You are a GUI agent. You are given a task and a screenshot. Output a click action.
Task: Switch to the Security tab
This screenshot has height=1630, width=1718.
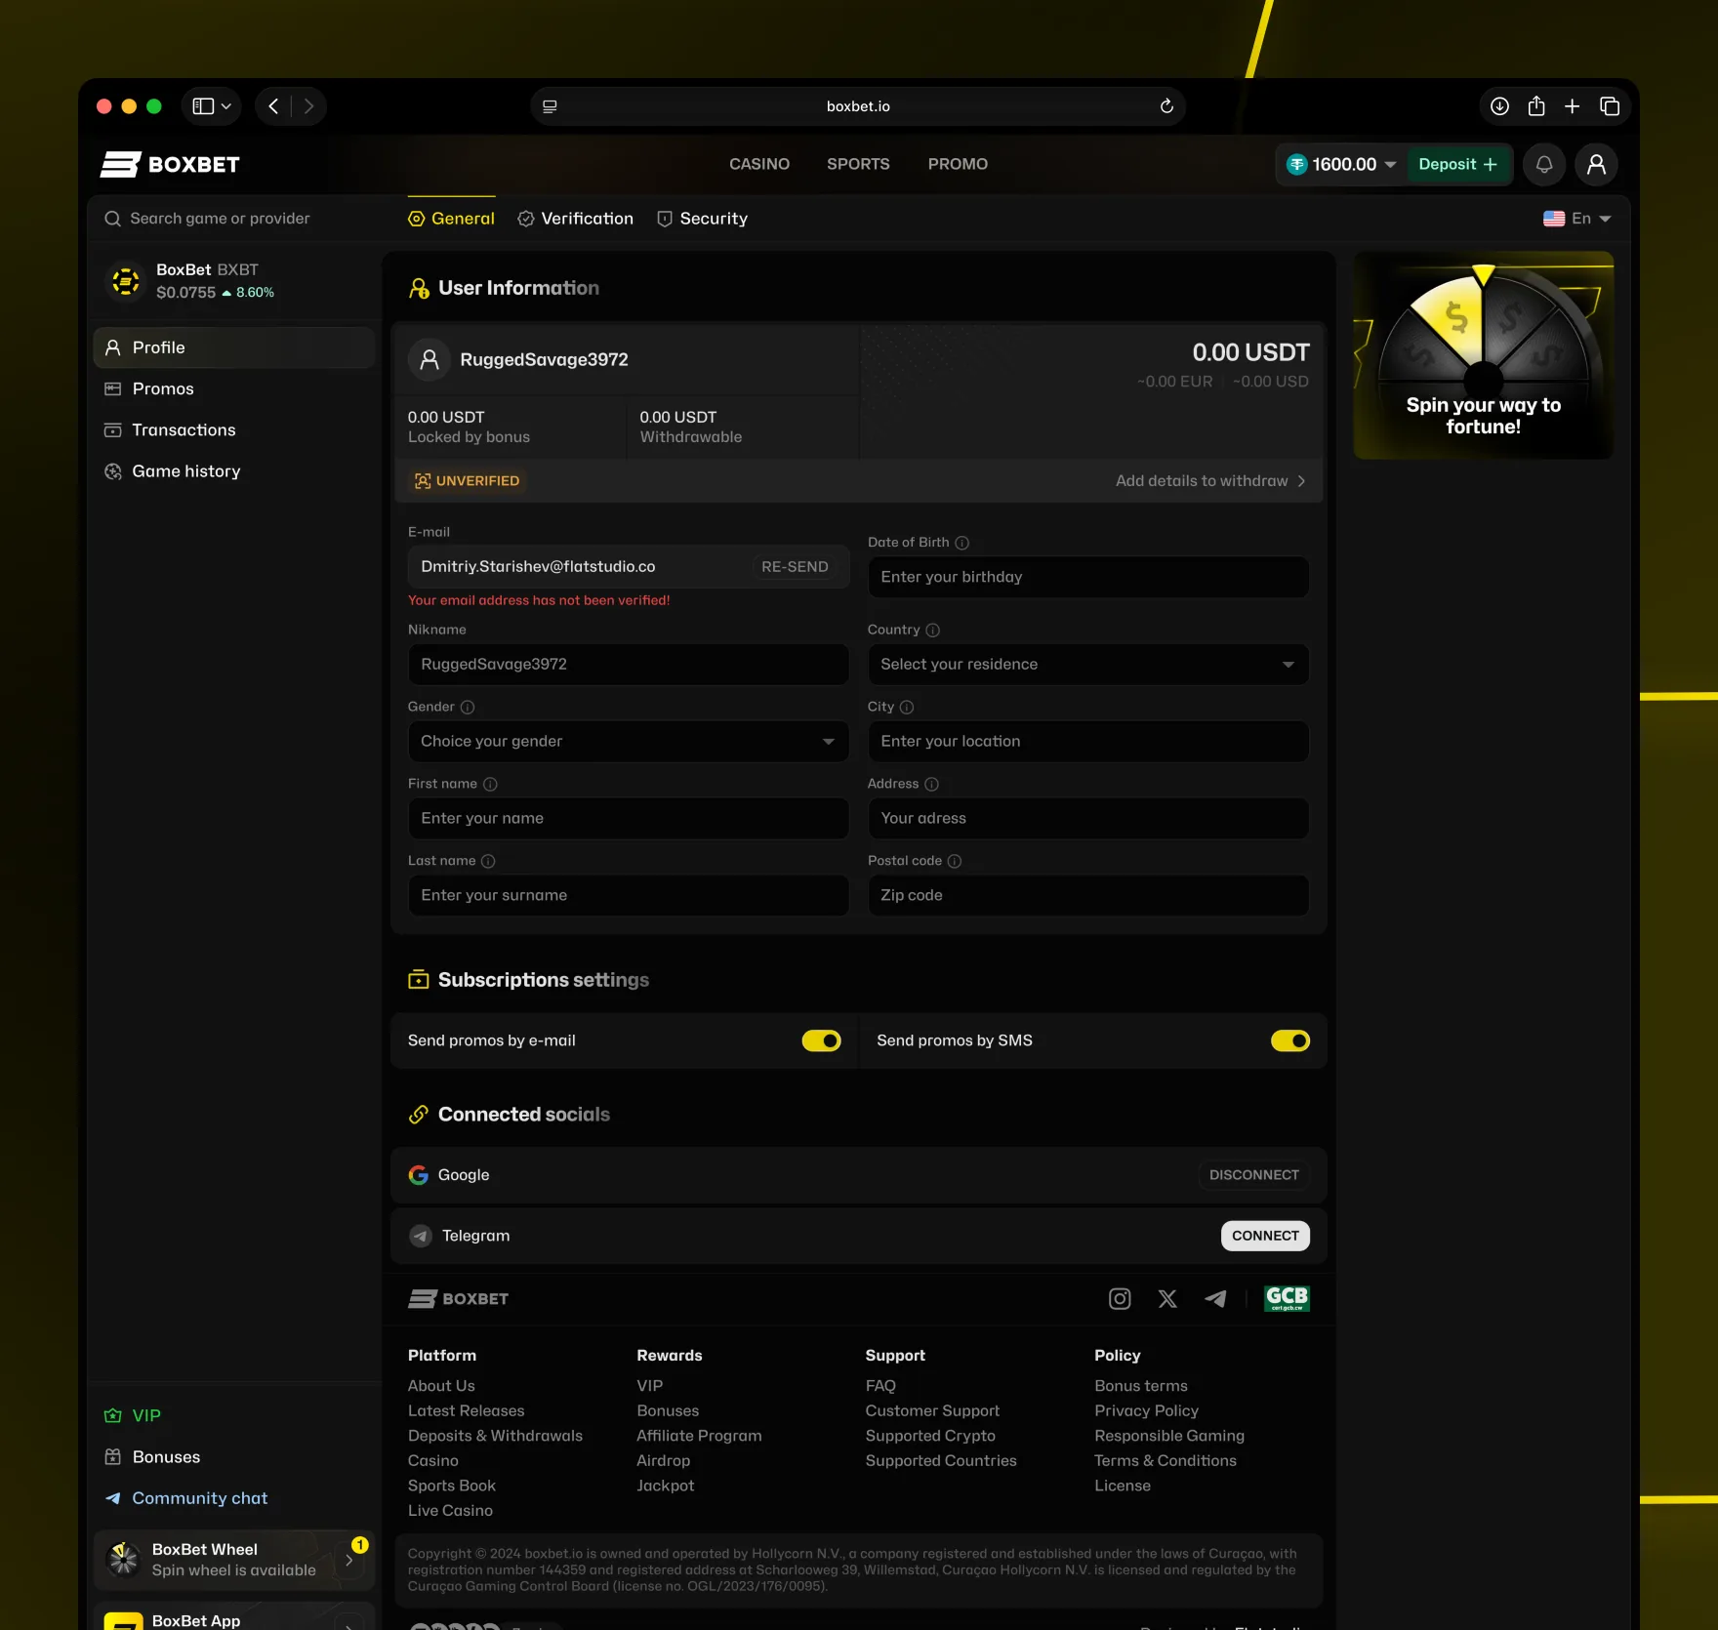702,219
